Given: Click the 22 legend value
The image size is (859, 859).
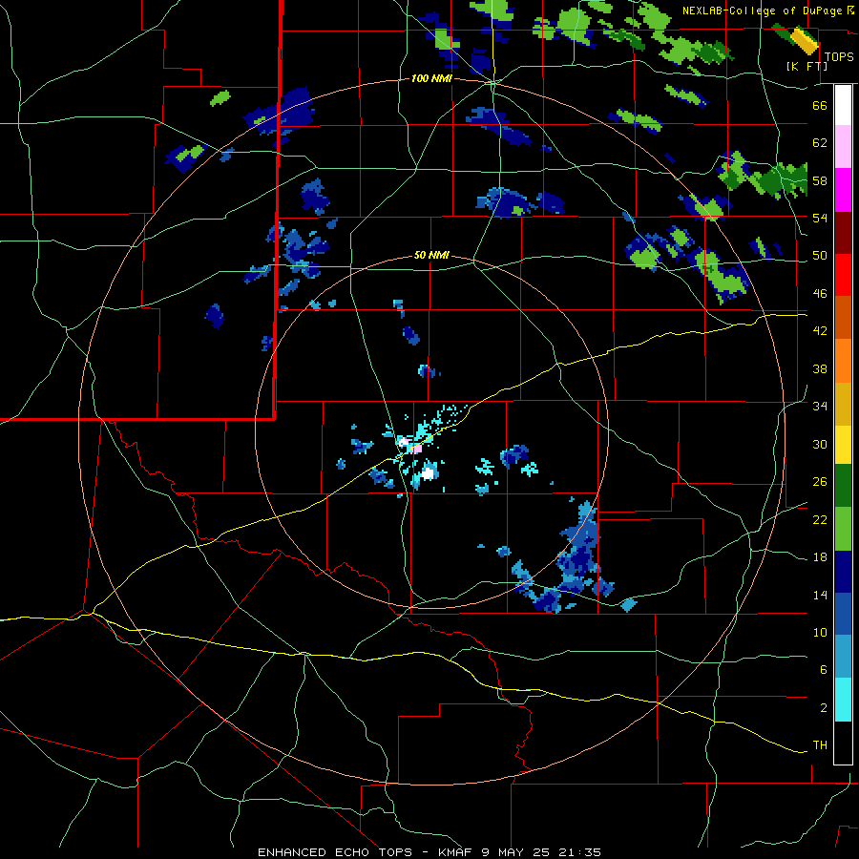Looking at the screenshot, I should (820, 519).
